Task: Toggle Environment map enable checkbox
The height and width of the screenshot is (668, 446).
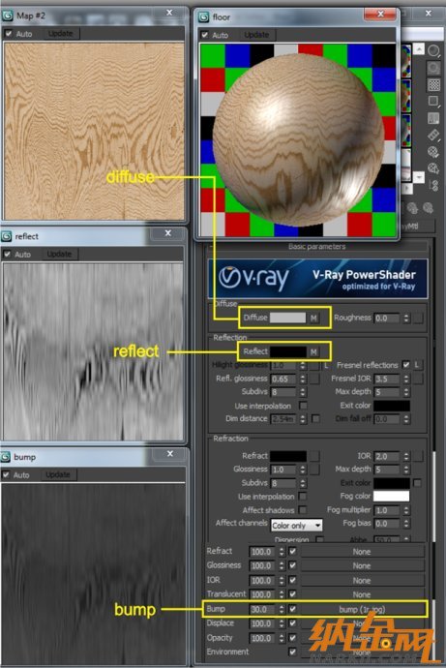Action: tap(292, 652)
